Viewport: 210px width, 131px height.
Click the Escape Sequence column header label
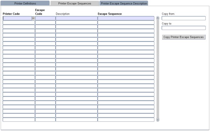110,14
